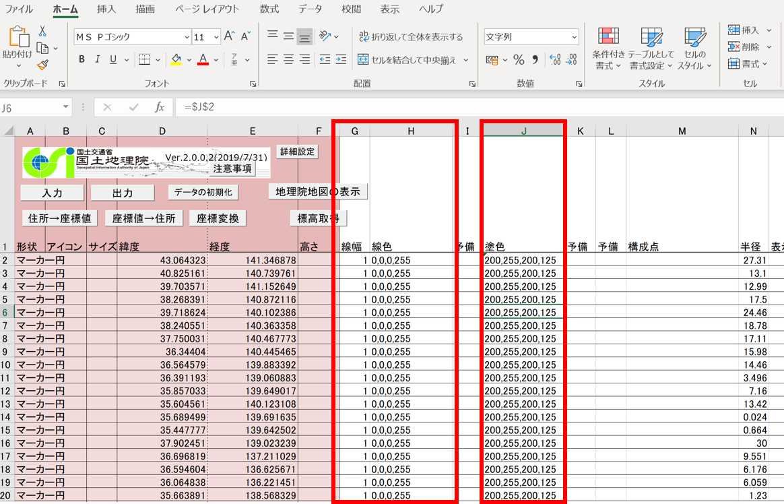Click the 詳細設定 button
Screen dimensions: 784x504
tap(297, 152)
